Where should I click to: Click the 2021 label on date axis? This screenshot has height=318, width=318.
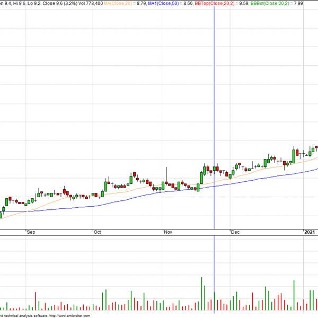[x=310, y=232]
